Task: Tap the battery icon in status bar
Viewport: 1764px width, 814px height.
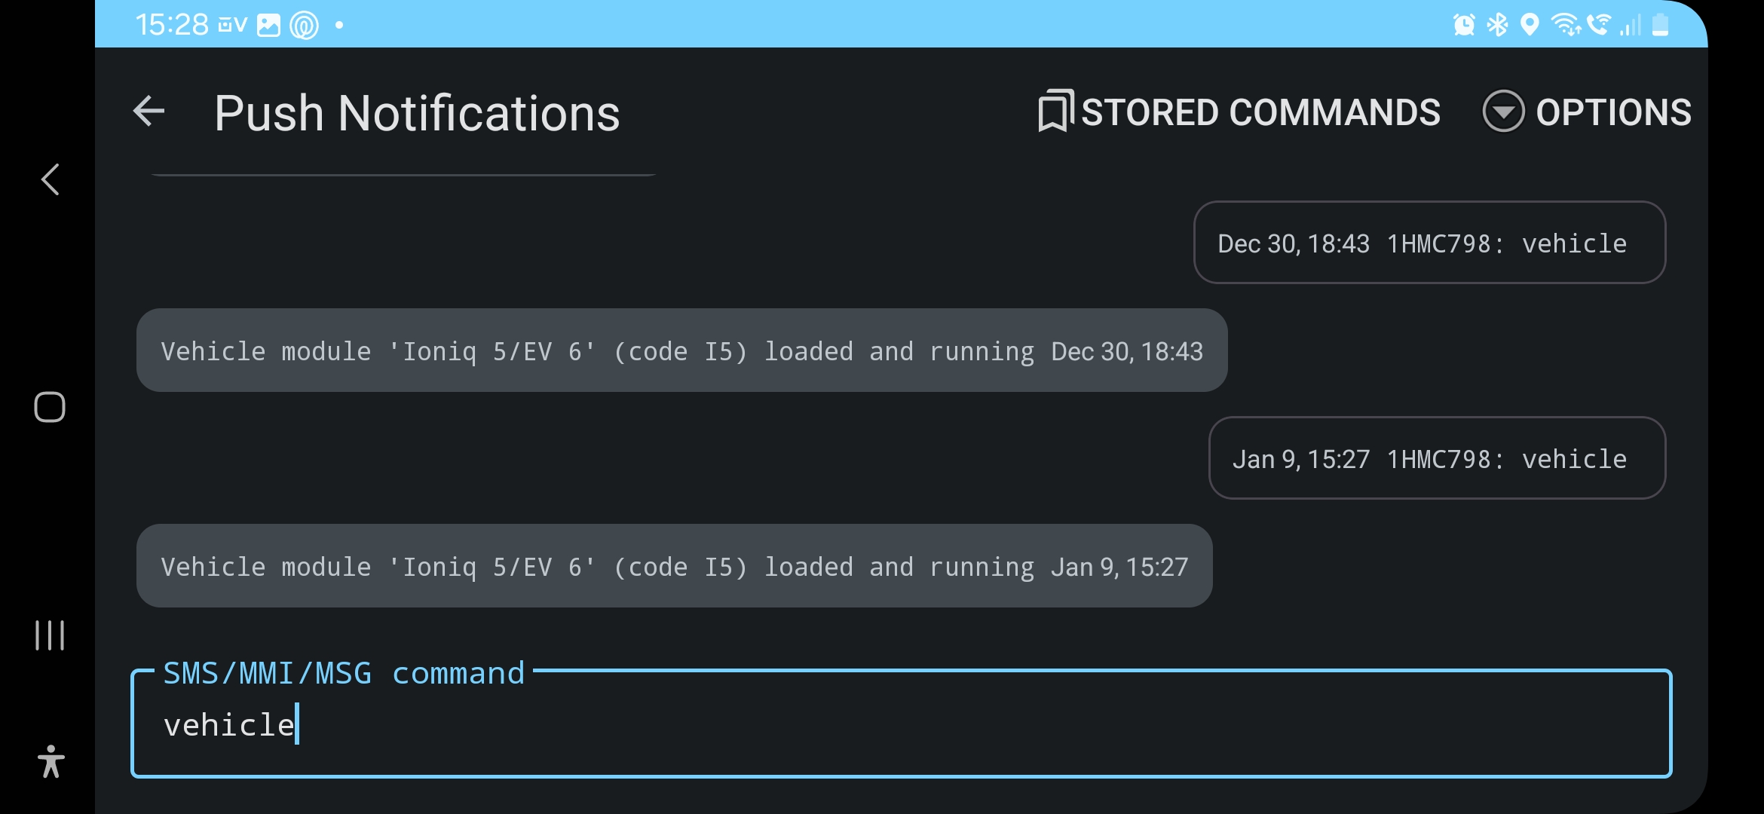Action: click(x=1660, y=25)
